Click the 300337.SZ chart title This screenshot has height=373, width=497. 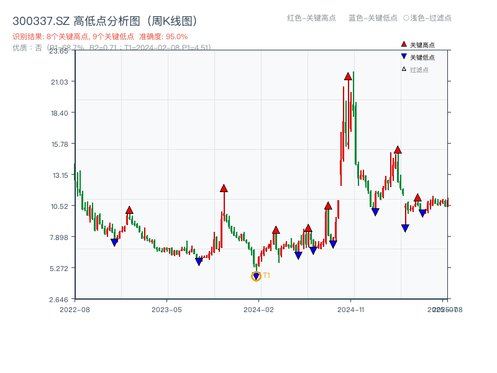[41, 19]
